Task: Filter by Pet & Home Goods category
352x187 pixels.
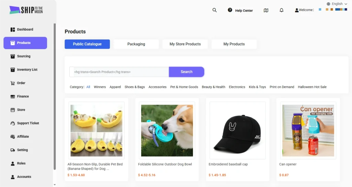Action: point(184,87)
